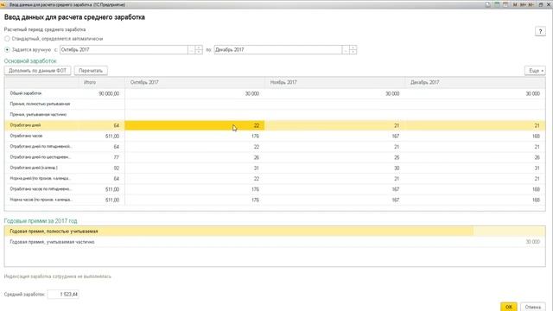The image size is (553, 311).
Task: Select 'Норма дней (по произв. календ' row label
Action: click(x=41, y=179)
